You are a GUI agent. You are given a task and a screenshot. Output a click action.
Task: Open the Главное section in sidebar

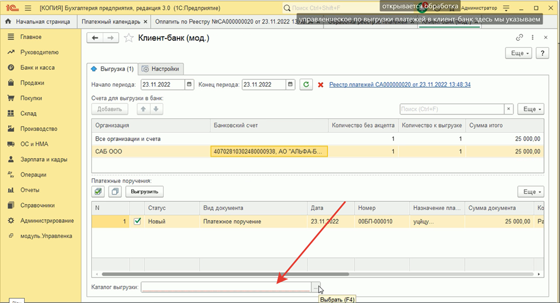pos(30,37)
